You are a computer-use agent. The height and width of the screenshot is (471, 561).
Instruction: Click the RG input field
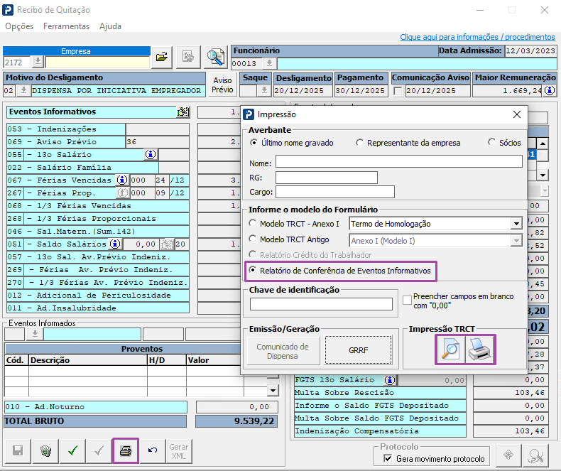click(326, 178)
